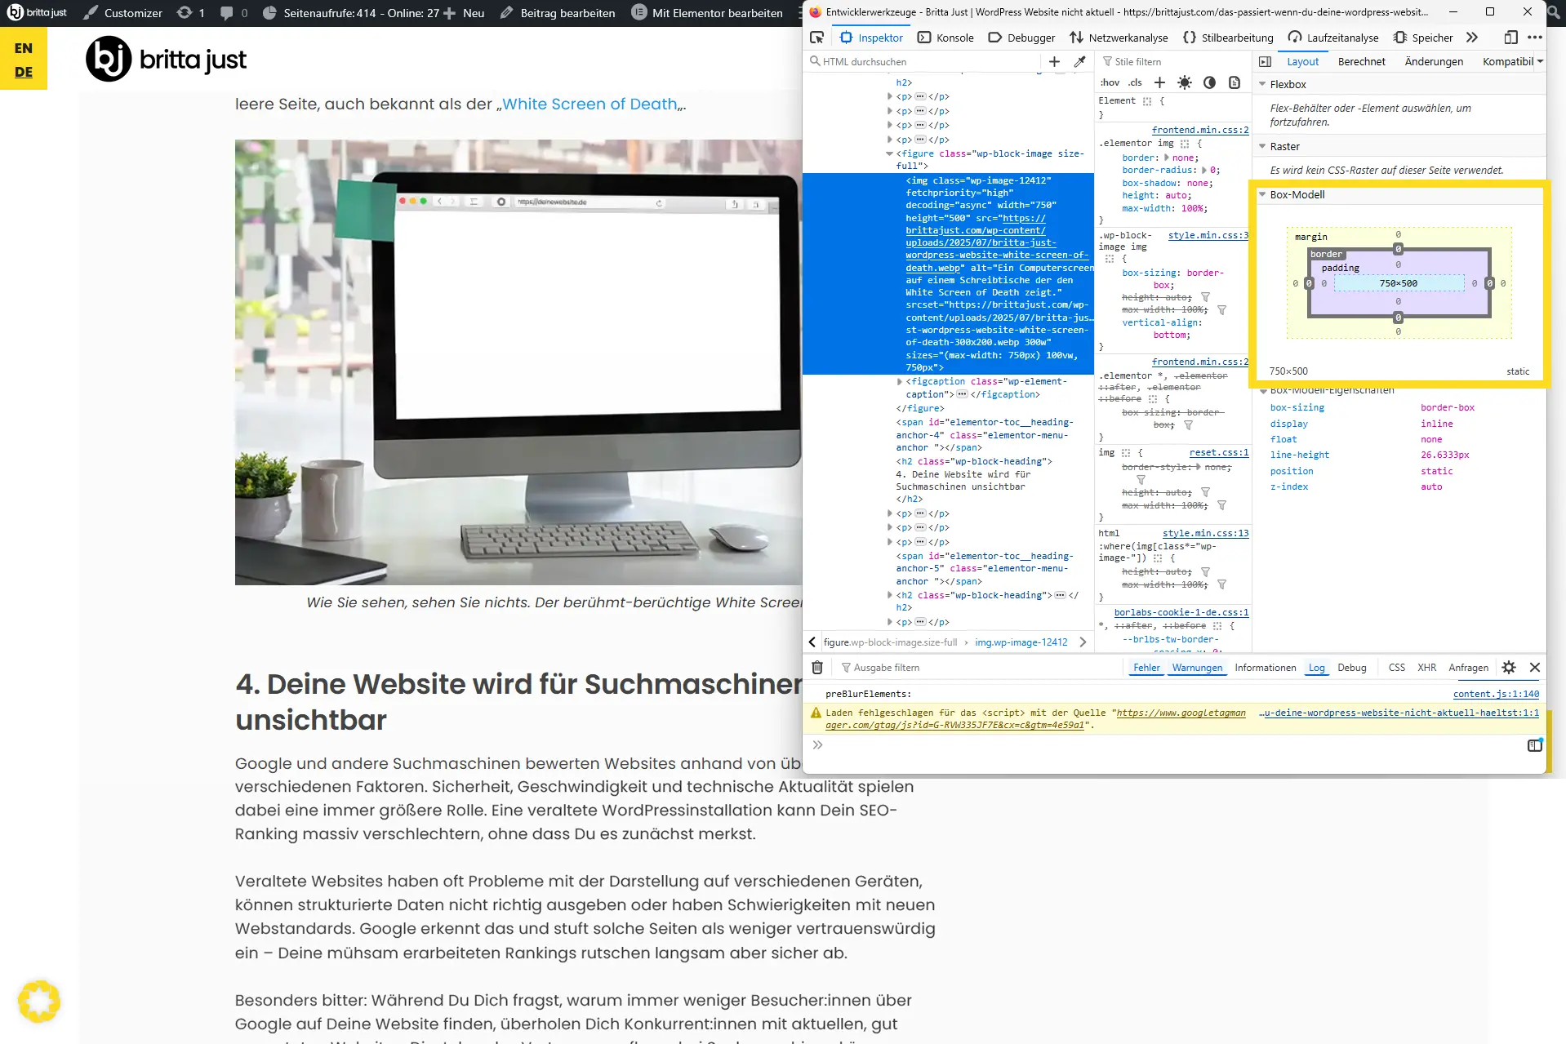
Task: Toggle light color scheme simulation
Action: coord(1185,82)
